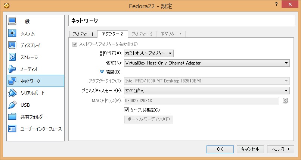Image resolution: width=301 pixels, height=160 pixels.
Task: Click the ストレージ disk icon
Action: pyautogui.click(x=12, y=57)
